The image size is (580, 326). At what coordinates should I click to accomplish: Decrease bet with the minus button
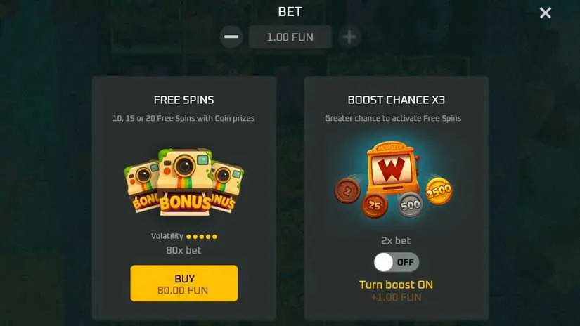231,37
